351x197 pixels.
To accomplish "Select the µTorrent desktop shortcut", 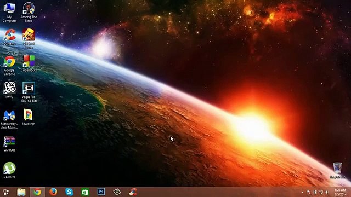I will click(x=9, y=170).
